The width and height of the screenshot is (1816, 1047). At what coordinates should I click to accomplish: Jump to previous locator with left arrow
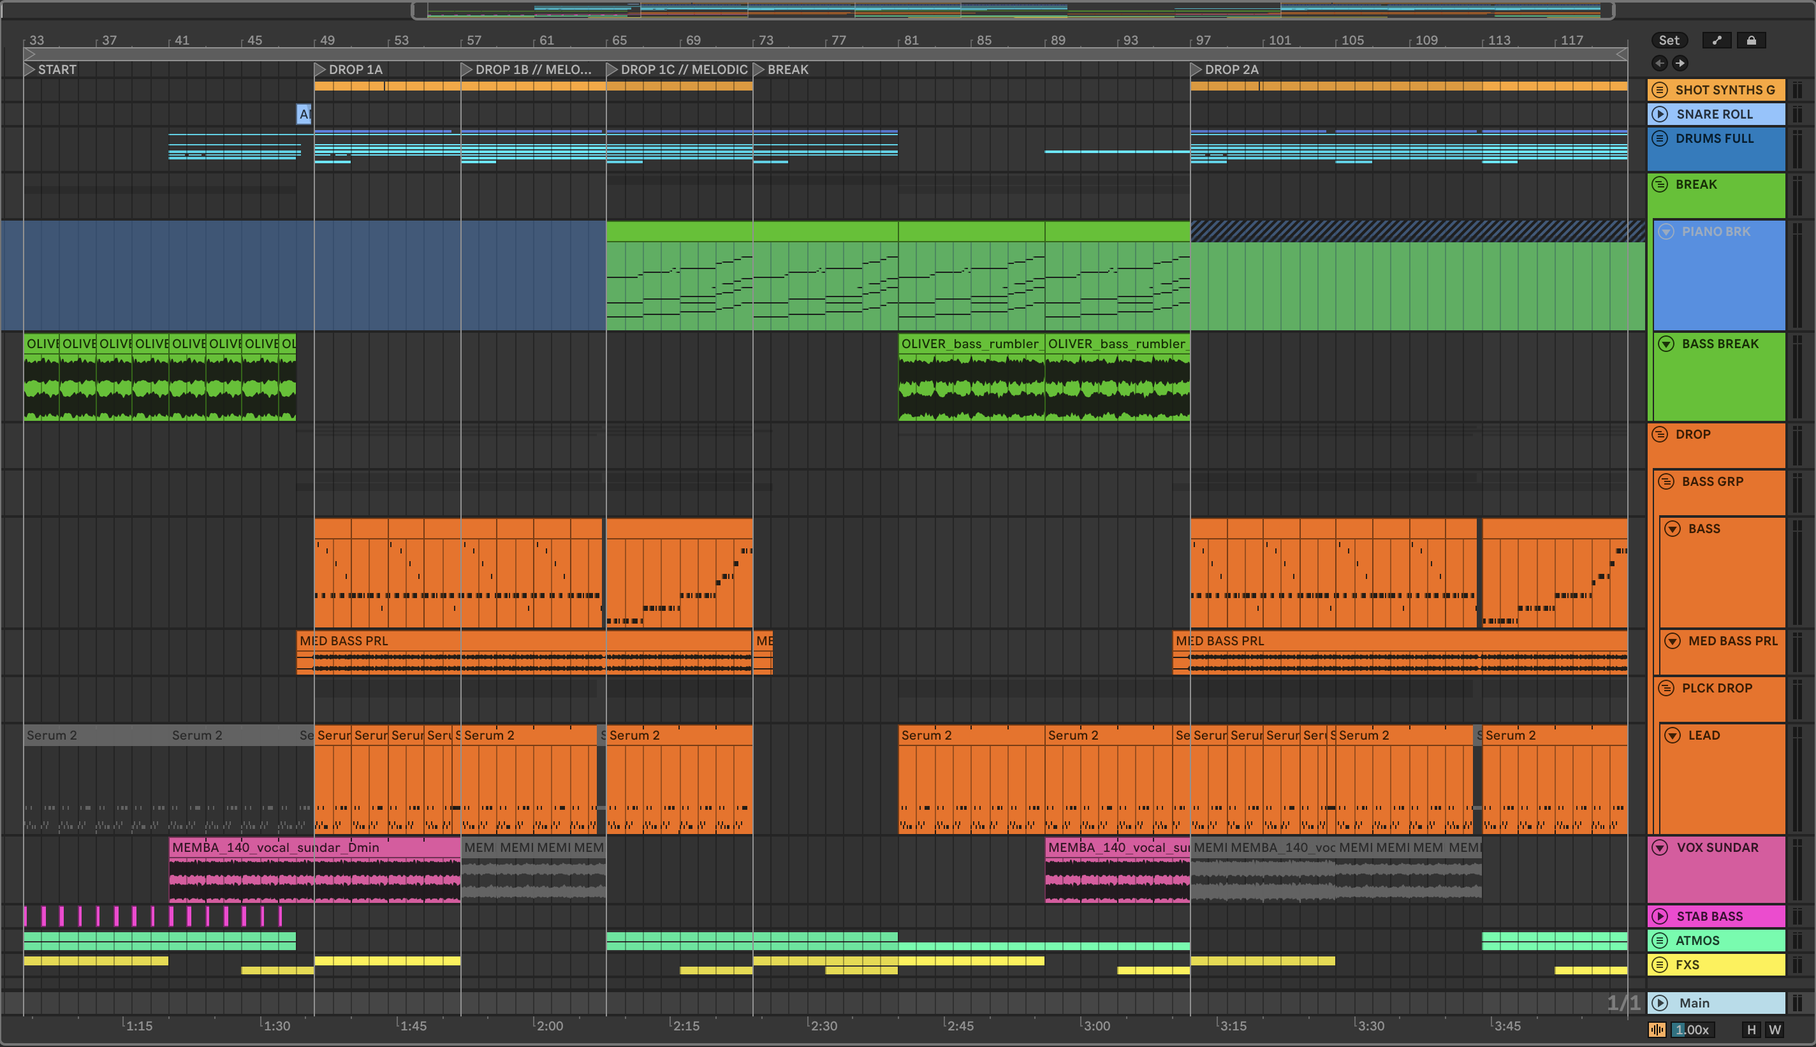coord(1659,63)
